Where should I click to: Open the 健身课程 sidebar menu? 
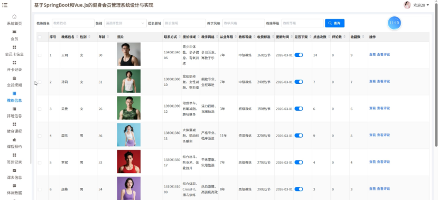coord(14,131)
